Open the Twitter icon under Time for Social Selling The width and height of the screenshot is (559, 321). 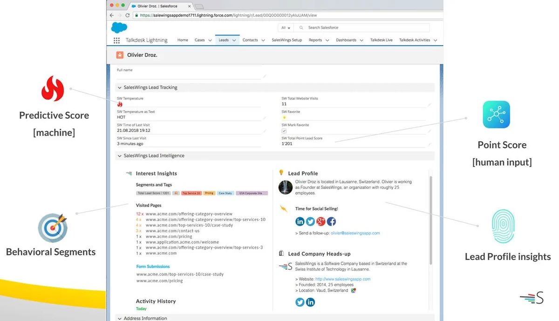click(310, 221)
